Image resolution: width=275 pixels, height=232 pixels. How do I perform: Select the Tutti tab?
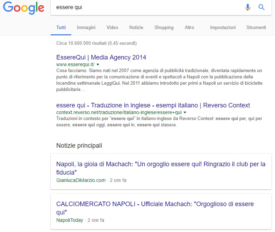61,28
